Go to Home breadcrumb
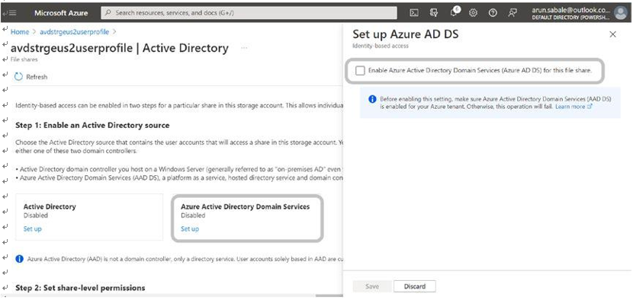Screen dimensions: 633x300 tap(20, 31)
